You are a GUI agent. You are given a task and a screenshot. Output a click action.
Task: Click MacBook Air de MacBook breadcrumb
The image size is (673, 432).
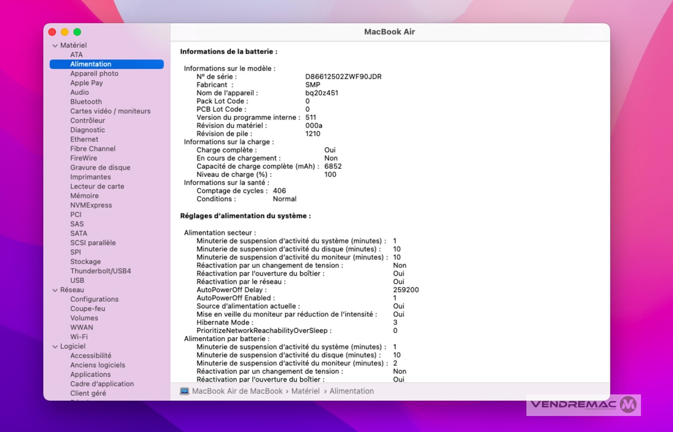(237, 391)
